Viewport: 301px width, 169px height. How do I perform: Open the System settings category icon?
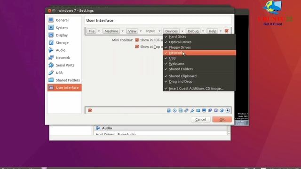(x=51, y=27)
